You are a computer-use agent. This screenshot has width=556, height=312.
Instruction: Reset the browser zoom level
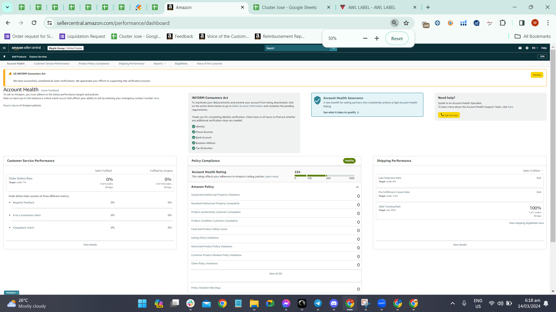point(397,38)
